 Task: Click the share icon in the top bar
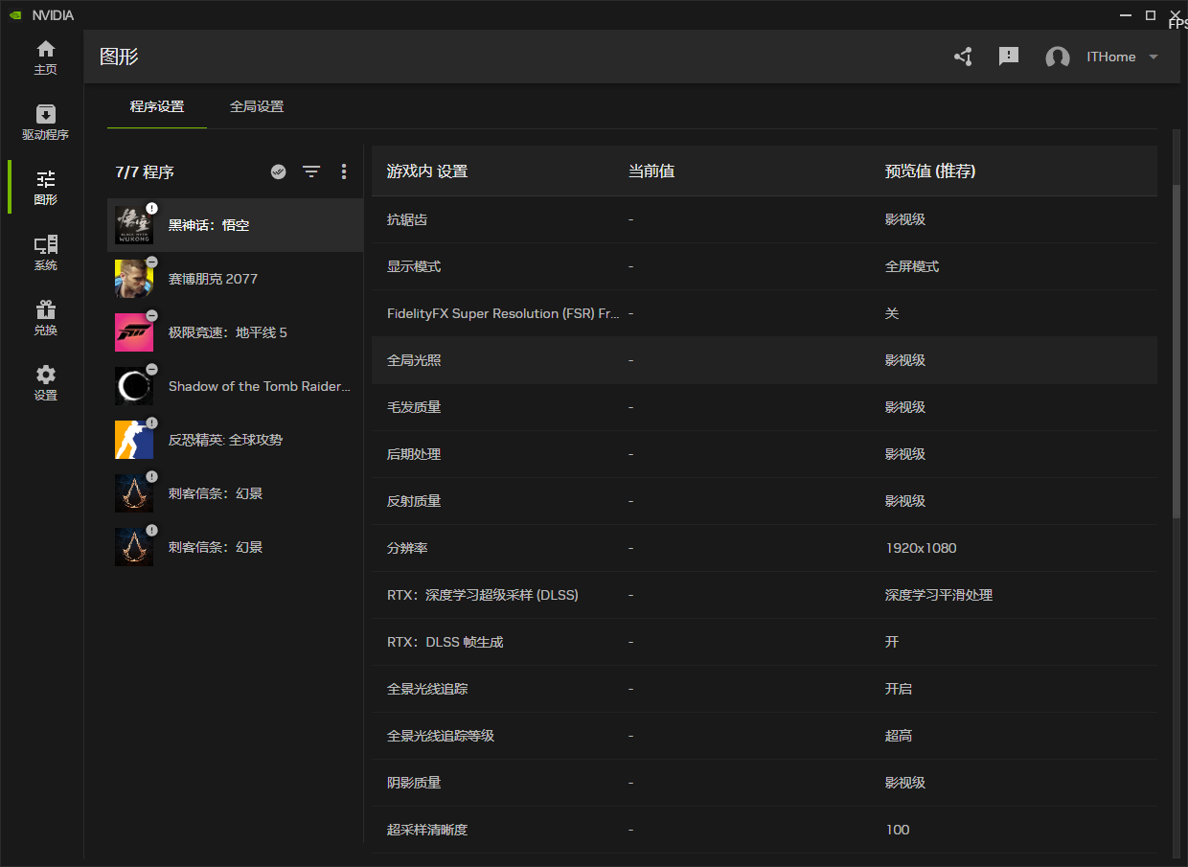(963, 57)
